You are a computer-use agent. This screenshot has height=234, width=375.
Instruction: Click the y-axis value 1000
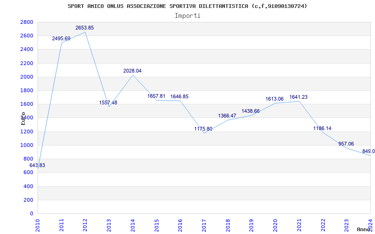point(27,145)
